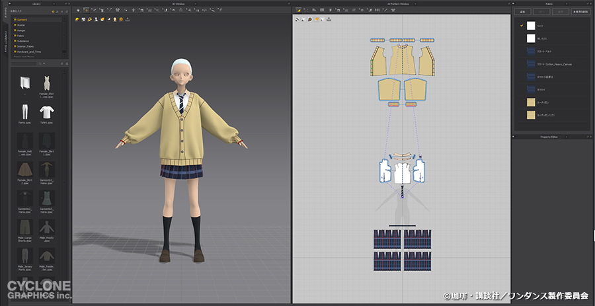Select the beige cardigan fabric swatch
The width and height of the screenshot is (595, 306).
pos(531,102)
